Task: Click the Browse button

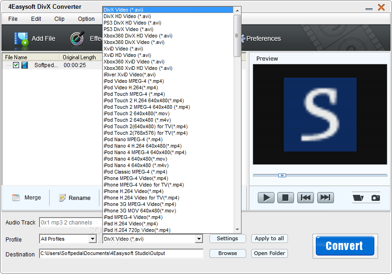Action: [x=228, y=253]
